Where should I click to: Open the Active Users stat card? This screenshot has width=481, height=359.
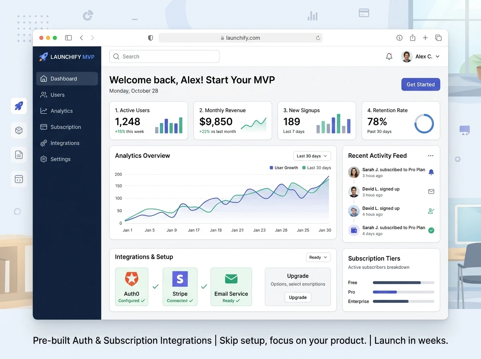(149, 121)
